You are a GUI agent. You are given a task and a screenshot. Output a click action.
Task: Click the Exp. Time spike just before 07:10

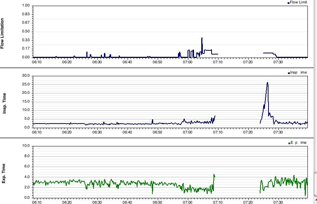point(214,174)
